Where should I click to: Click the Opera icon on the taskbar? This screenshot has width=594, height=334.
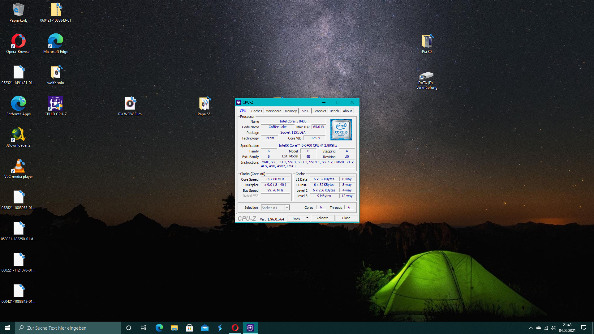(235, 328)
